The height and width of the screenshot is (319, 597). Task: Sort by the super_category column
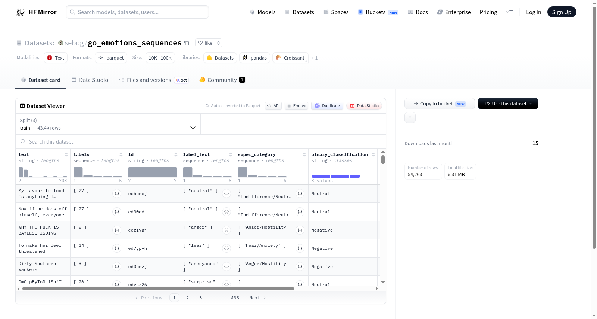[x=304, y=154]
